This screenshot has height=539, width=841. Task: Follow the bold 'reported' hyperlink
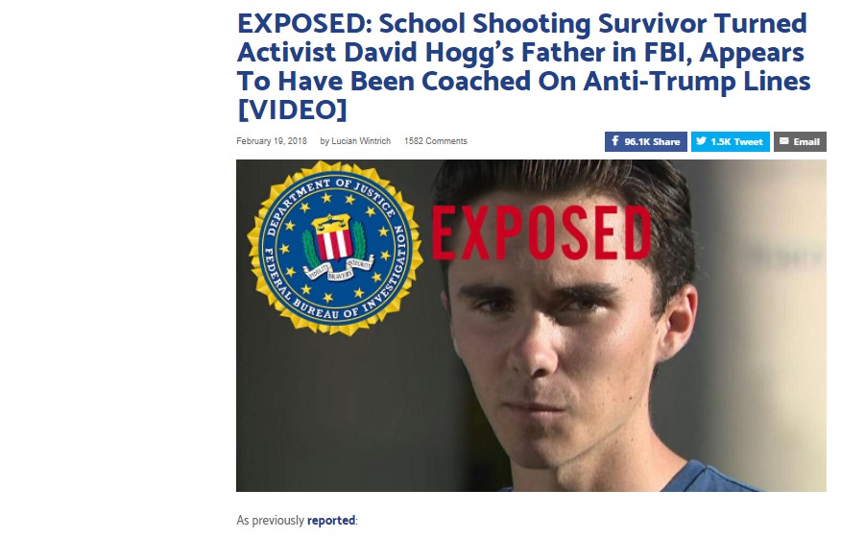[331, 520]
